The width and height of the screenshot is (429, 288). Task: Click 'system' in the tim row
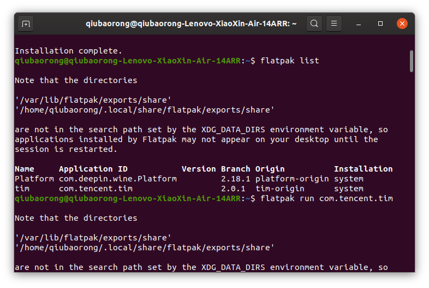tap(349, 189)
